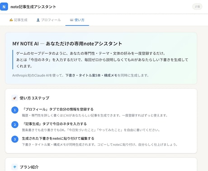Click the 下書き・タイトル案・構成メモが同時生成 description
This screenshot has width=208, height=171.
(99, 144)
